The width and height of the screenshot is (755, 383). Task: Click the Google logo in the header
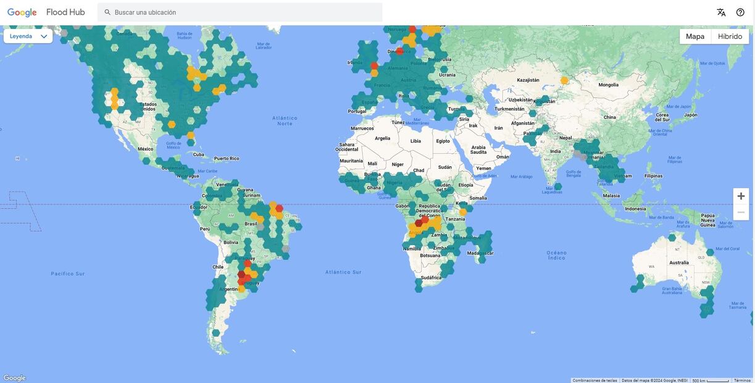tap(22, 12)
